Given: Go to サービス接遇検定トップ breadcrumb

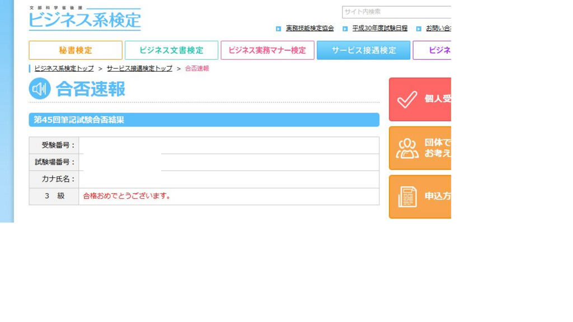Looking at the screenshot, I should (x=139, y=68).
